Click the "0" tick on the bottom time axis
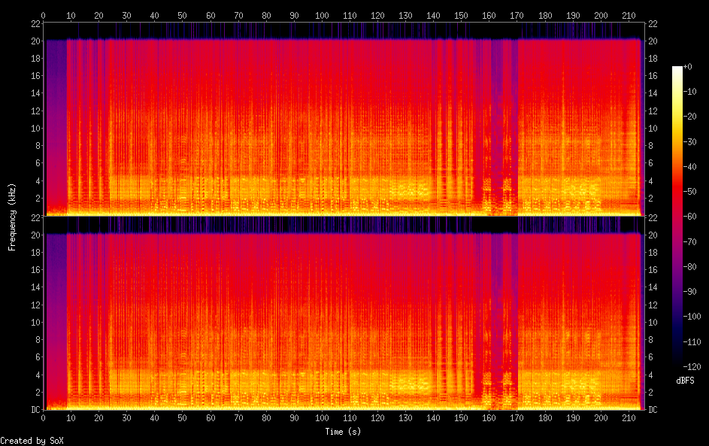The image size is (709, 446). pyautogui.click(x=43, y=418)
